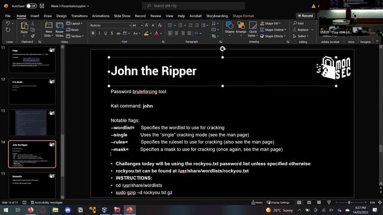Select the Format Painter brush
Image resolution: width=383 pixels, height=215 pixels.
(x=32, y=36)
